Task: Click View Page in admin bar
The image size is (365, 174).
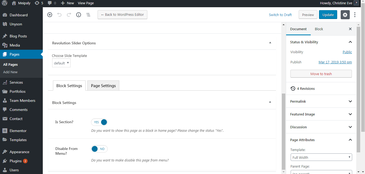Action: tap(86, 3)
